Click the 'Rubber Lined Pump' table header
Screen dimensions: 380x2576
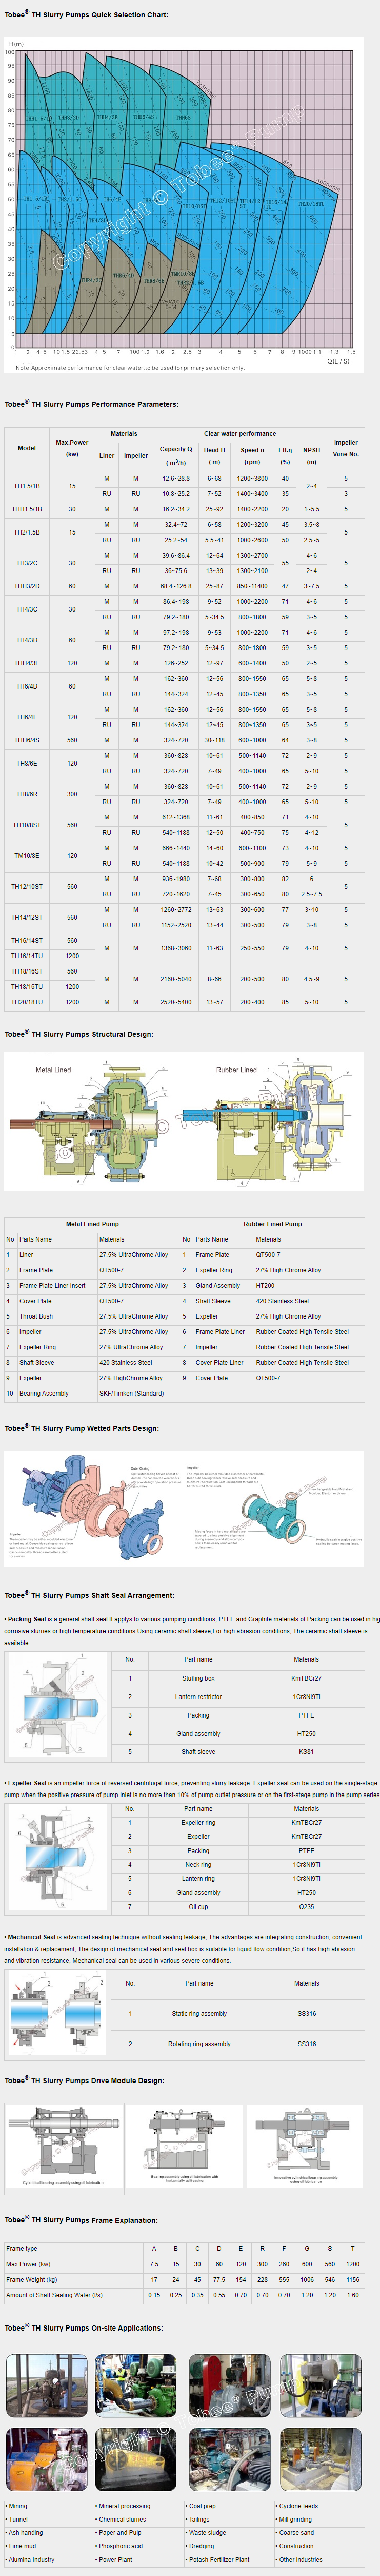point(273,1223)
